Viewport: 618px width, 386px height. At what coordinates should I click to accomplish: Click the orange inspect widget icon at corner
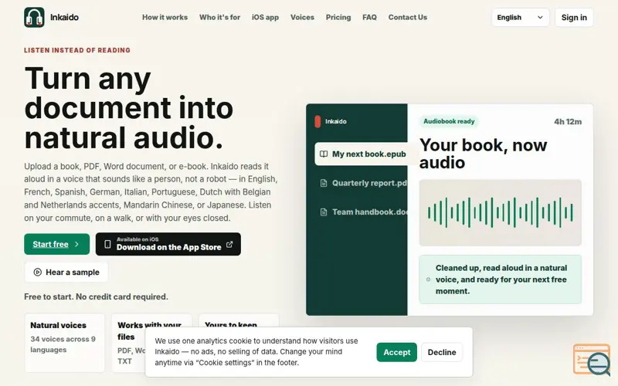coord(592,359)
